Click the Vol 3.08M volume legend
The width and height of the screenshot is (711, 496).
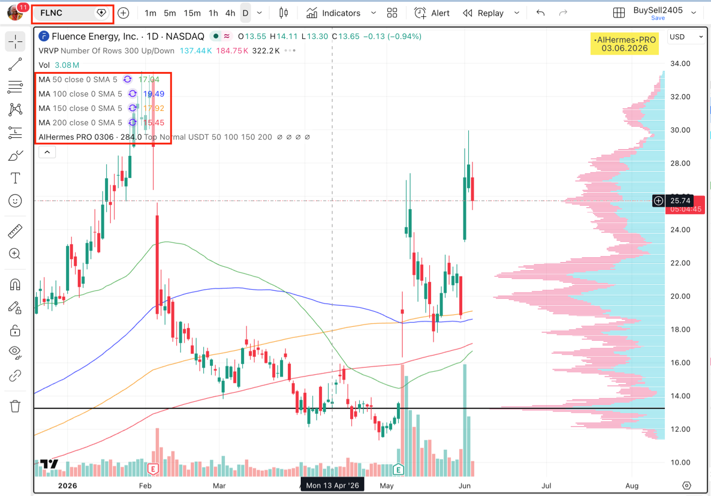point(59,65)
